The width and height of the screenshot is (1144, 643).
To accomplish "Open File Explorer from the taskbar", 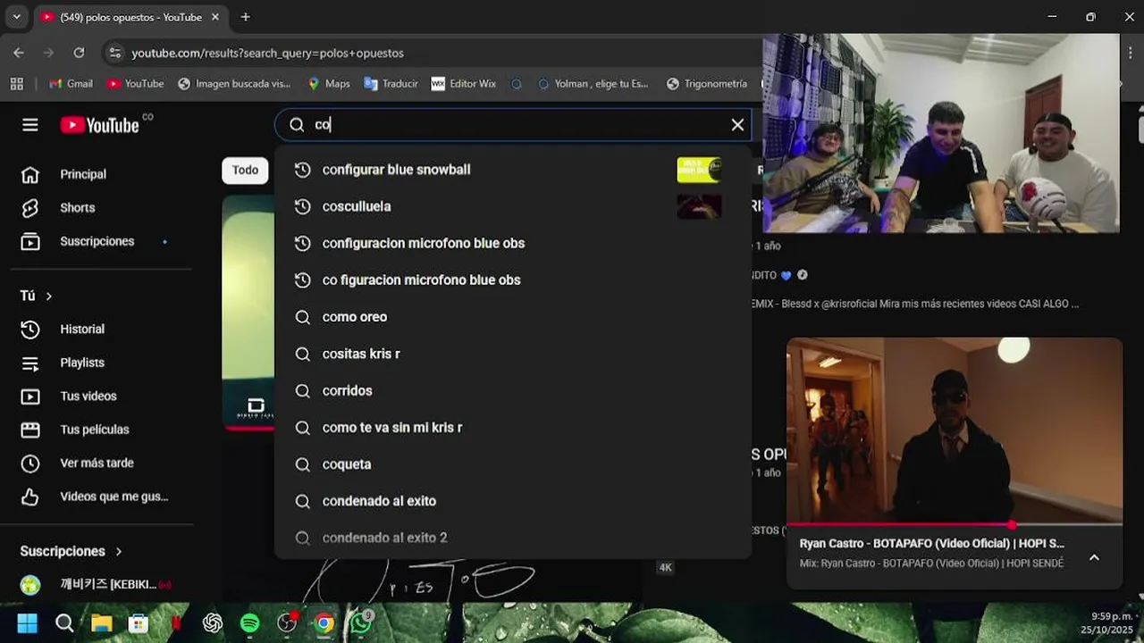I will 101,622.
